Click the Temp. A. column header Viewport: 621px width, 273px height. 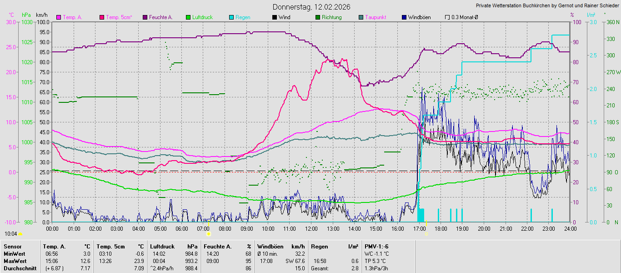point(53,246)
